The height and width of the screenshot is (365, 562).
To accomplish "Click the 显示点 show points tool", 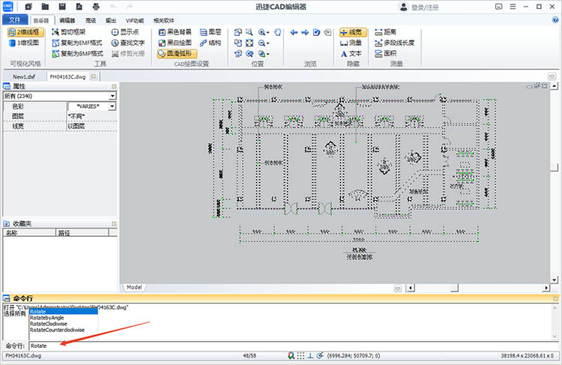I will click(x=125, y=32).
